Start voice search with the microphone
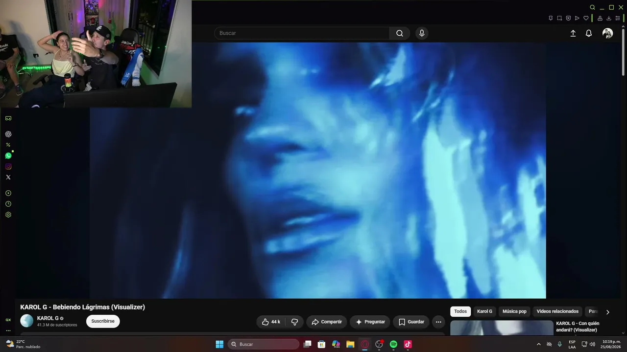 pyautogui.click(x=422, y=33)
